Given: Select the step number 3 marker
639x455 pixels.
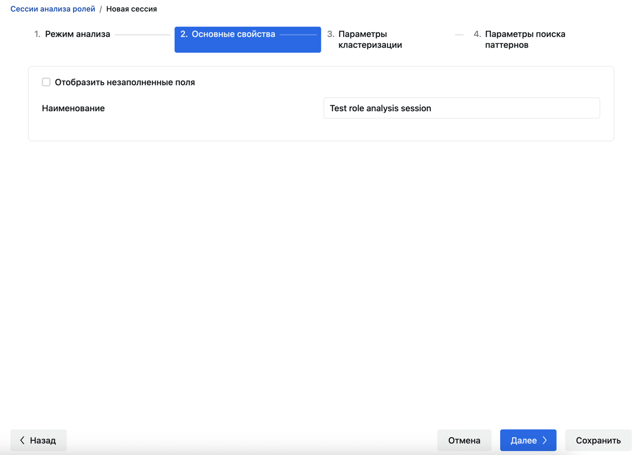Looking at the screenshot, I should click(x=331, y=34).
